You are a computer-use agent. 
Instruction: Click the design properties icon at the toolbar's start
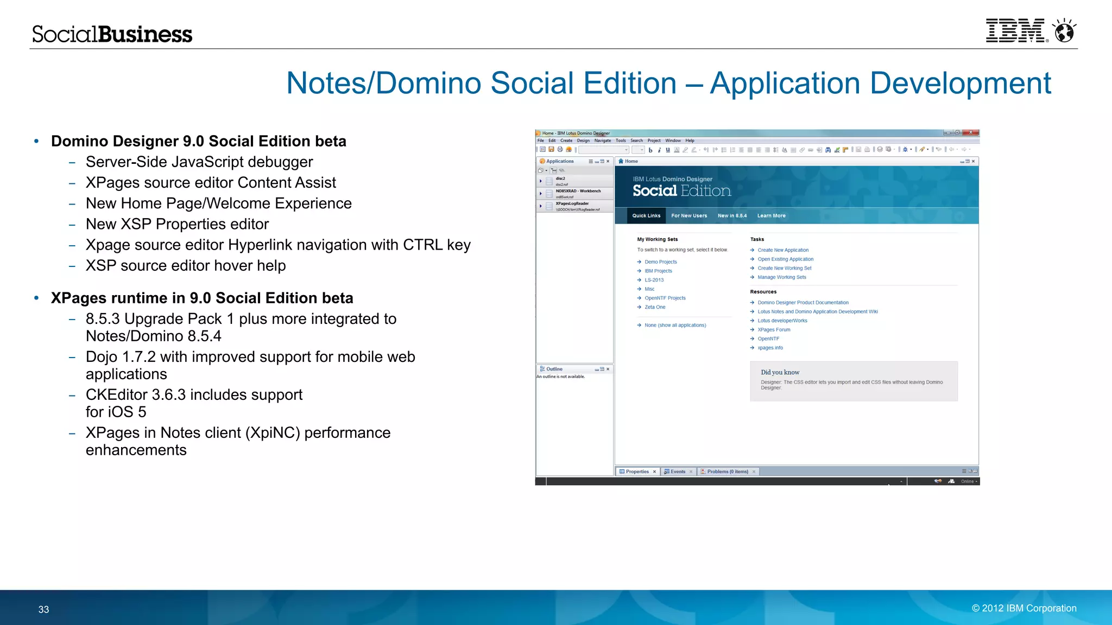(x=542, y=149)
